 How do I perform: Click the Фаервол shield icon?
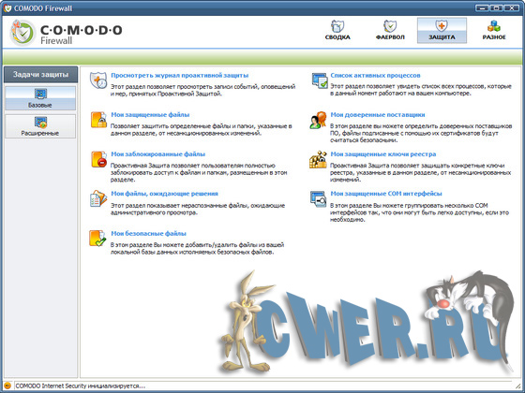pyautogui.click(x=390, y=26)
